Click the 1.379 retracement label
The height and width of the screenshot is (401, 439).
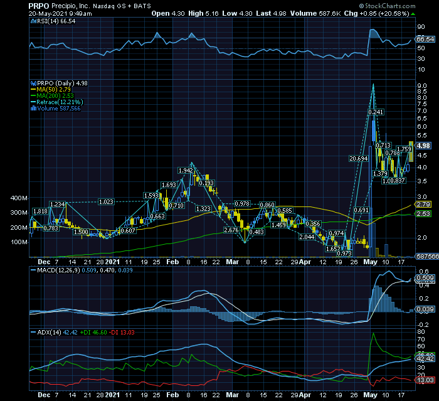pos(381,174)
